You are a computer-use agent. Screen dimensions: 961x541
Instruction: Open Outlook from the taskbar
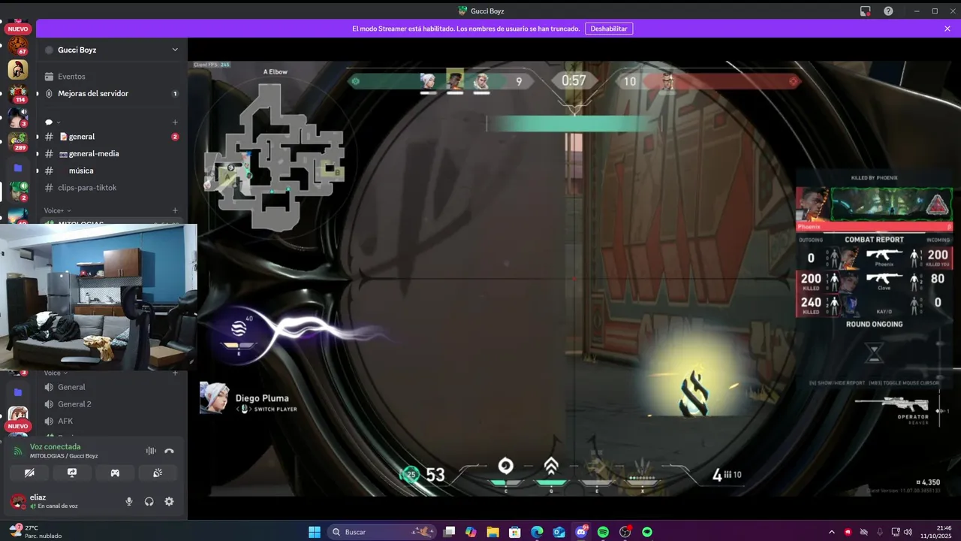(559, 532)
